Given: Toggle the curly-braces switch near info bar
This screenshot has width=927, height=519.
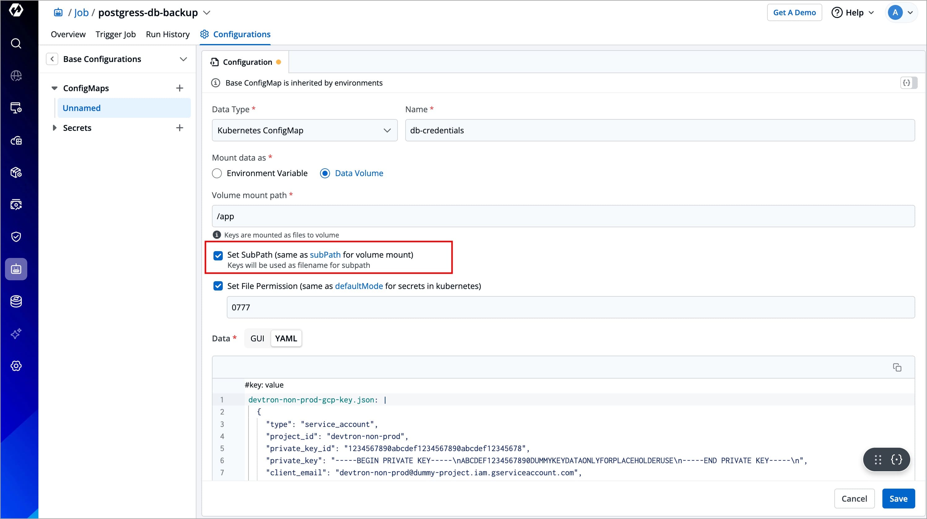Looking at the screenshot, I should pyautogui.click(x=909, y=83).
